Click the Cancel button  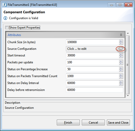93,122
